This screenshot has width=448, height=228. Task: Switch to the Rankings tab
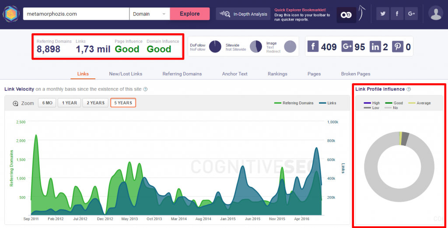(x=277, y=74)
